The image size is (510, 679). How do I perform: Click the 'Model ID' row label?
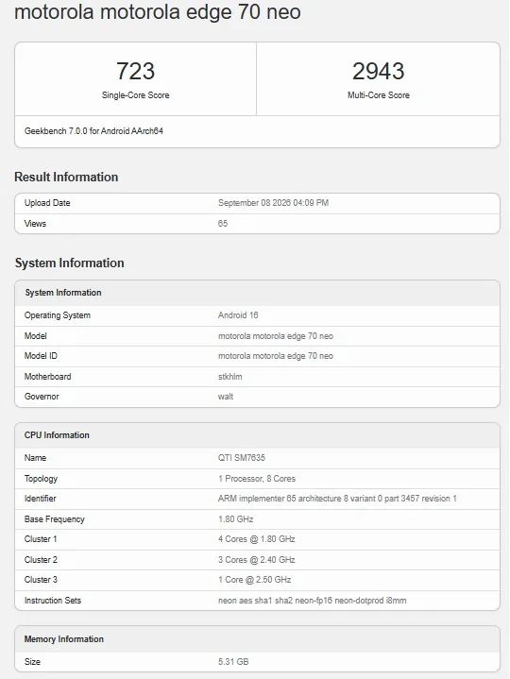[41, 356]
